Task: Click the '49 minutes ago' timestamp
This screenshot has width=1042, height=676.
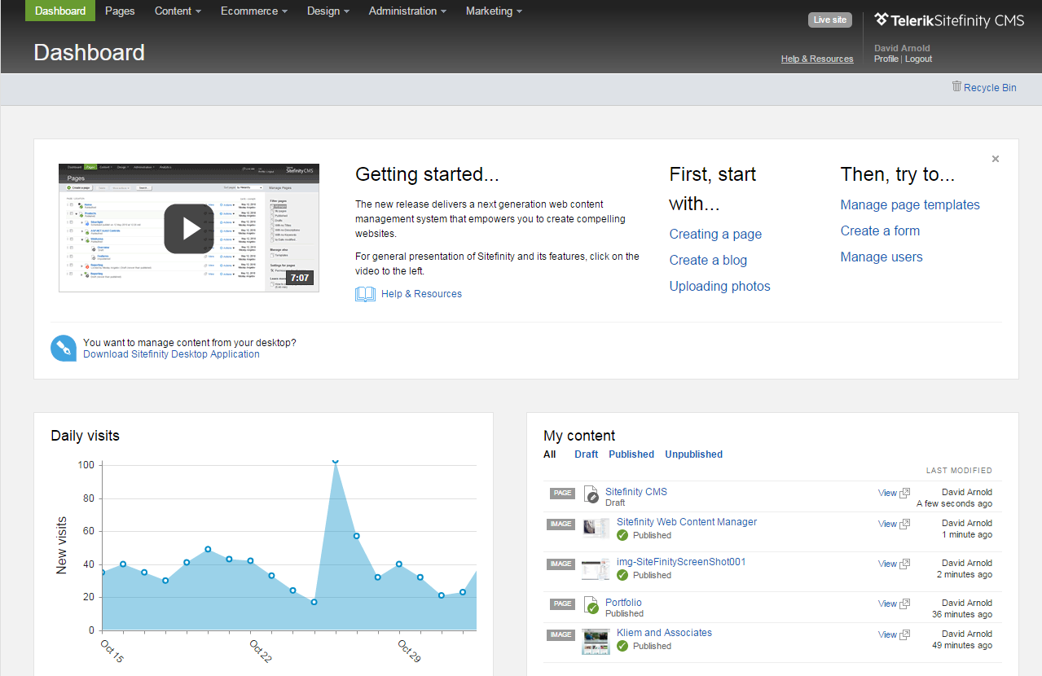Action: pyautogui.click(x=962, y=646)
